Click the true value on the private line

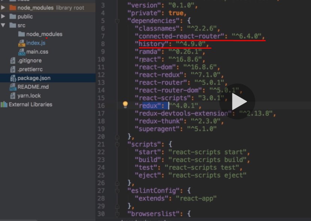pyautogui.click(x=176, y=13)
